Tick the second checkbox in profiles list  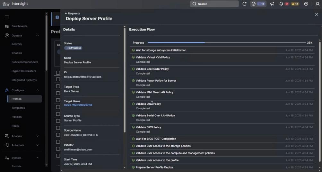click(58, 79)
